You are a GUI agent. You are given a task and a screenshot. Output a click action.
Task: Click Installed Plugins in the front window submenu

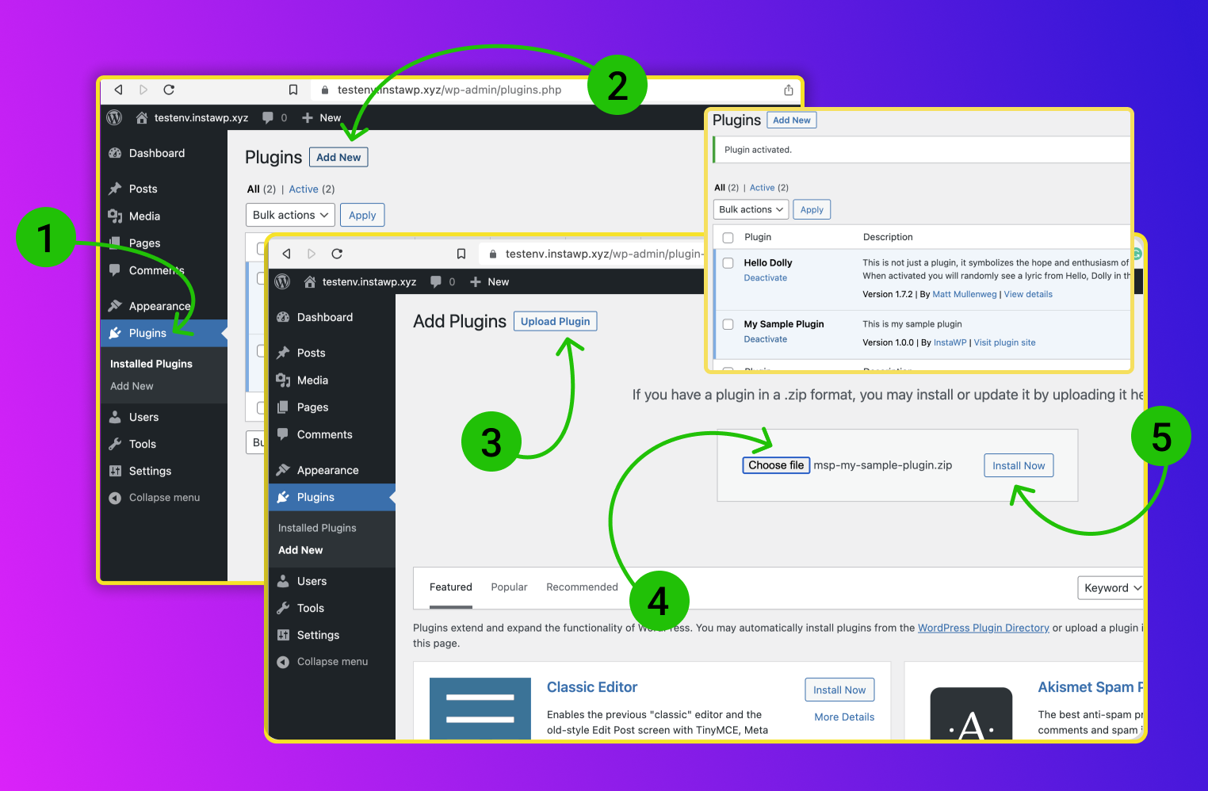pos(317,528)
